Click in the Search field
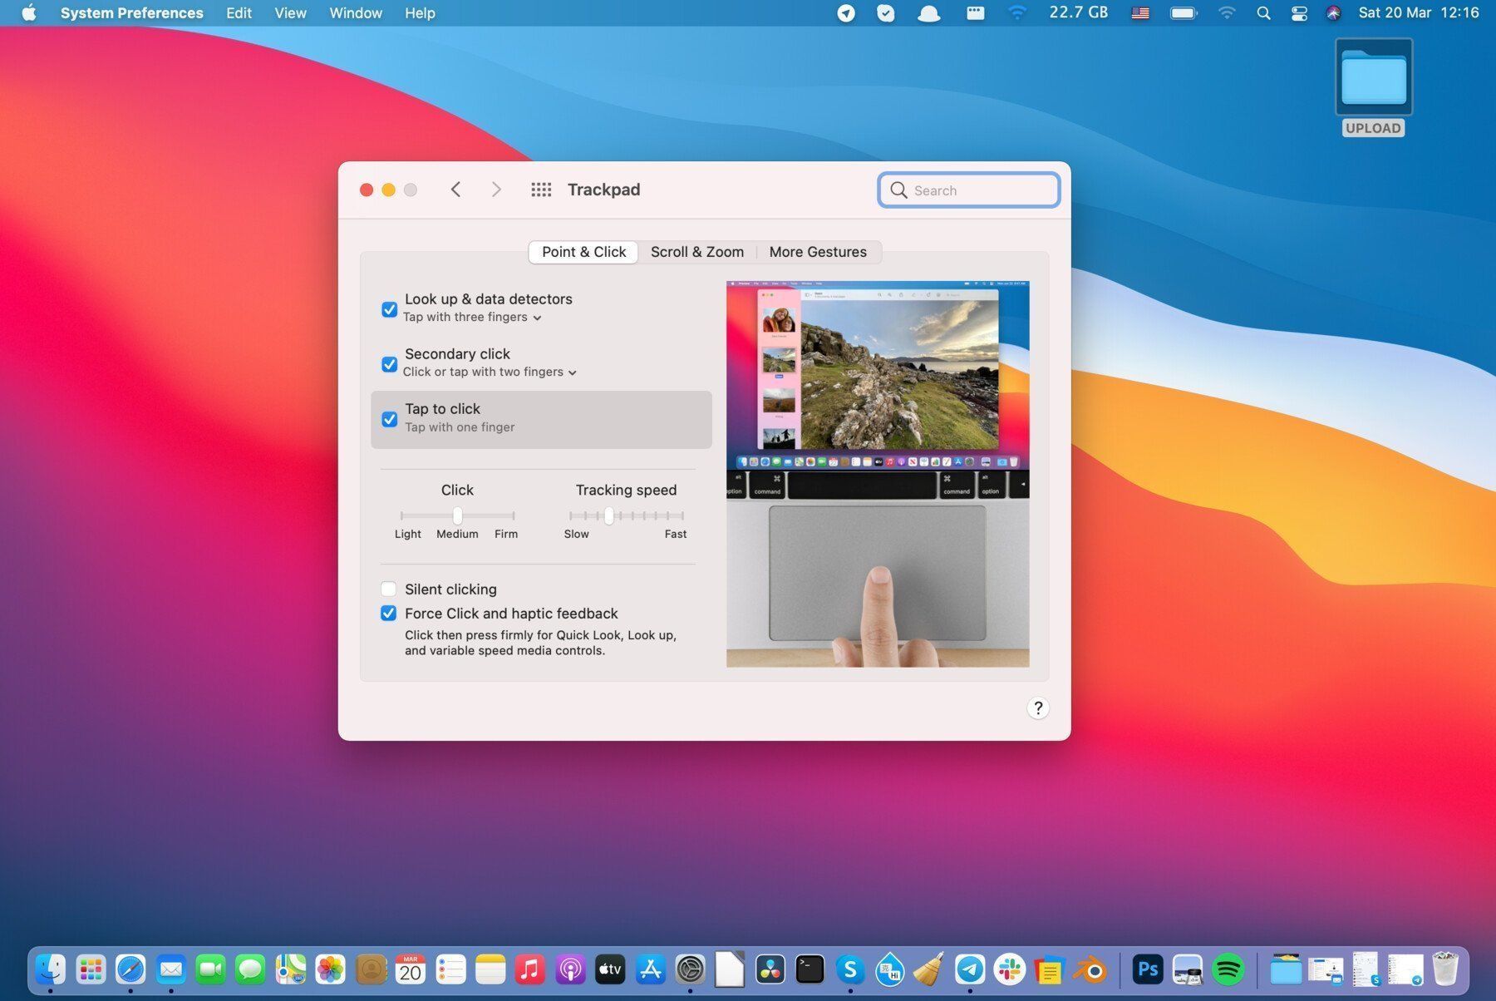This screenshot has height=1001, width=1496. [x=969, y=190]
